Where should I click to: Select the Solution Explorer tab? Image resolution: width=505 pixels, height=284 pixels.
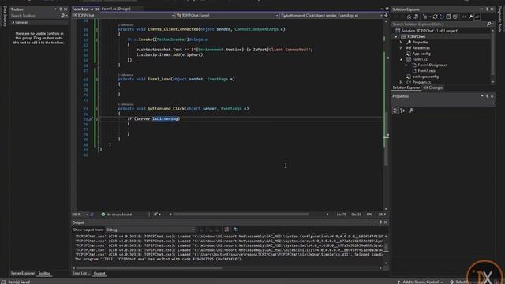click(x=406, y=88)
